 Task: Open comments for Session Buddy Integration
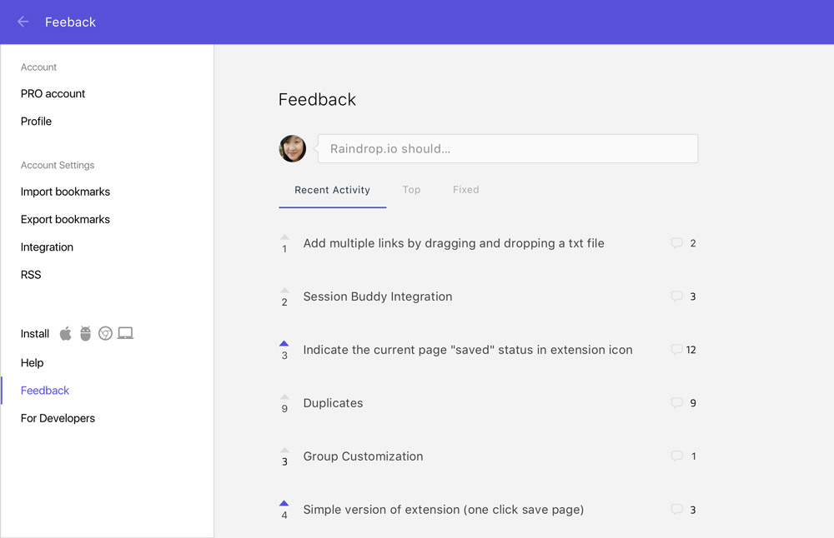pos(677,296)
